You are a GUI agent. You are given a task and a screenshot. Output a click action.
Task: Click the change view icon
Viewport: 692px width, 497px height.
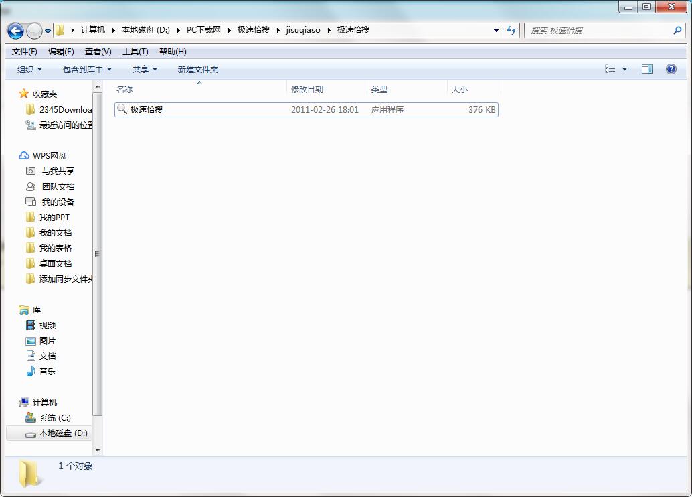pyautogui.click(x=610, y=69)
